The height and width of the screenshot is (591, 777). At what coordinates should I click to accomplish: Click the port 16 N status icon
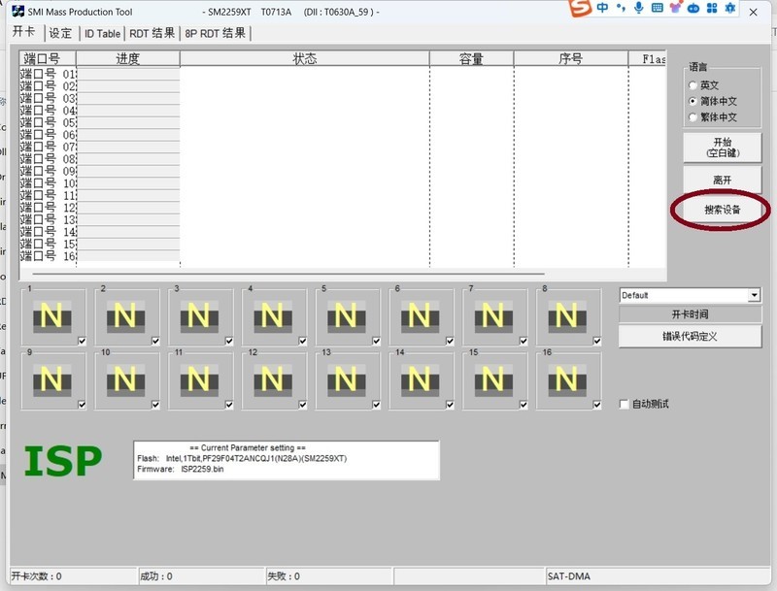tap(567, 380)
